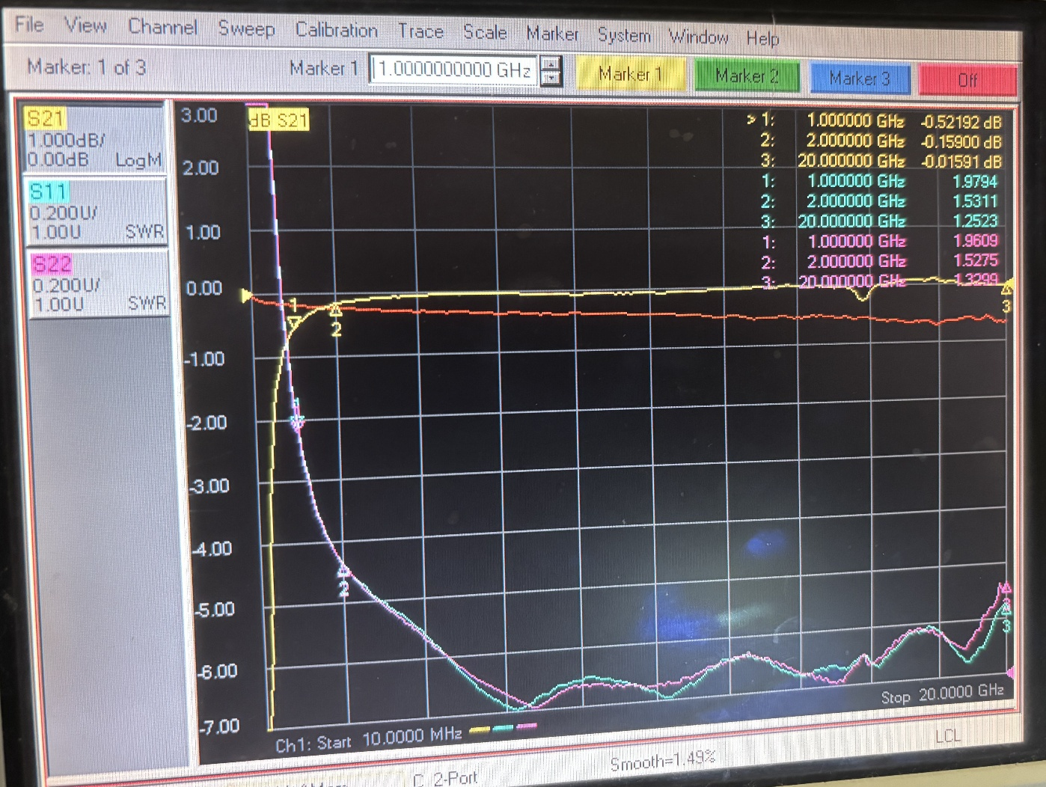Click trace color legend dashes beside Start frequency
Screen dimensions: 1046x787
(x=503, y=728)
